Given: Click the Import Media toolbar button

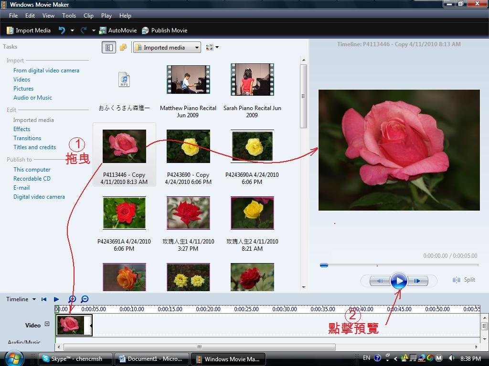Looking at the screenshot, I should click(29, 30).
